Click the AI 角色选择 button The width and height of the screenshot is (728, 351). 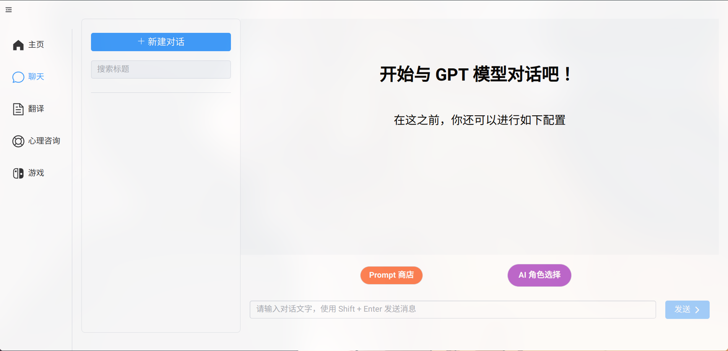point(539,275)
